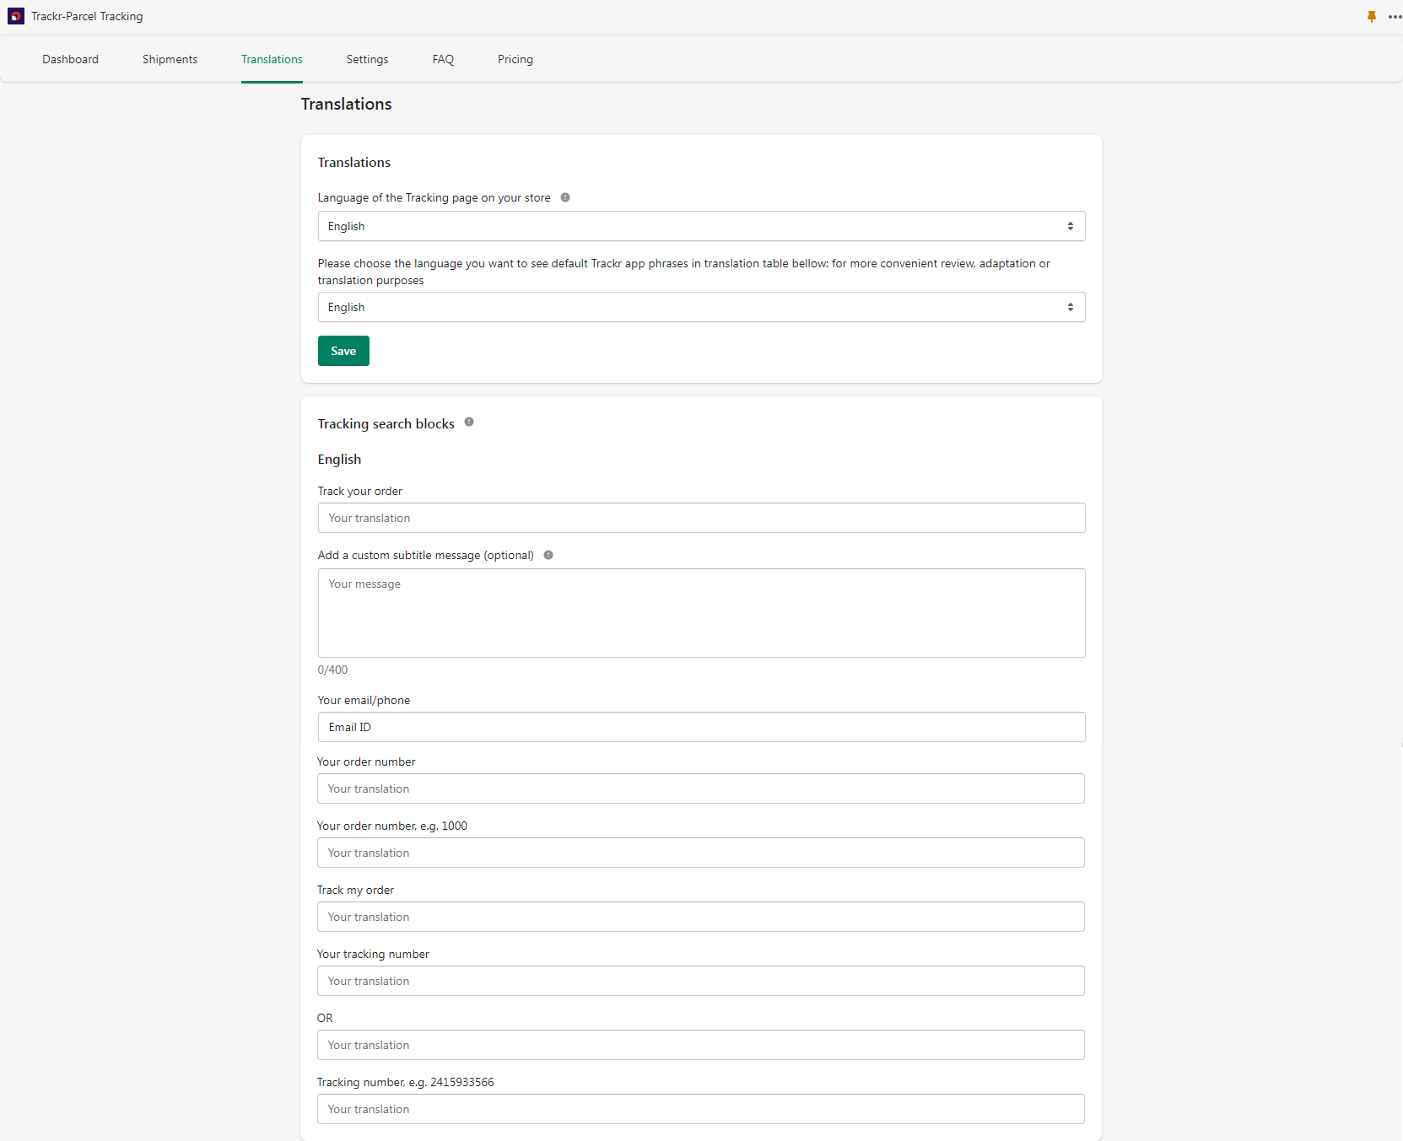The height and width of the screenshot is (1141, 1403).
Task: Open the FAQ tab
Action: coord(443,59)
